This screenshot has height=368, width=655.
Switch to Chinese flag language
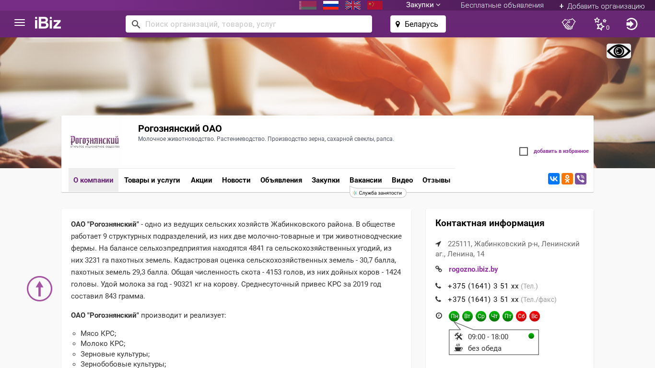(375, 5)
